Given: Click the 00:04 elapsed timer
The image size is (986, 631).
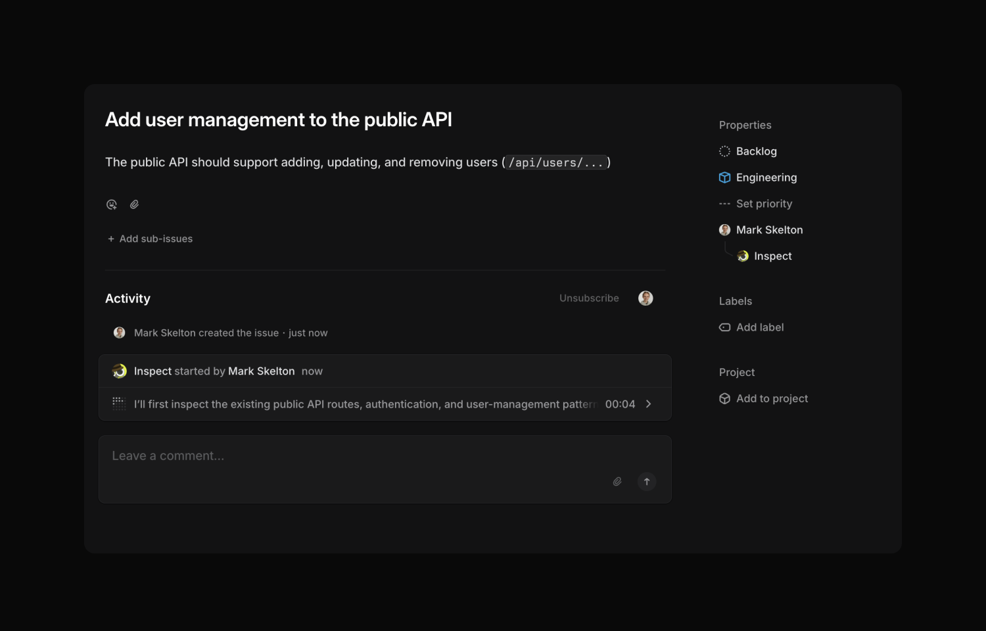Looking at the screenshot, I should coord(620,404).
